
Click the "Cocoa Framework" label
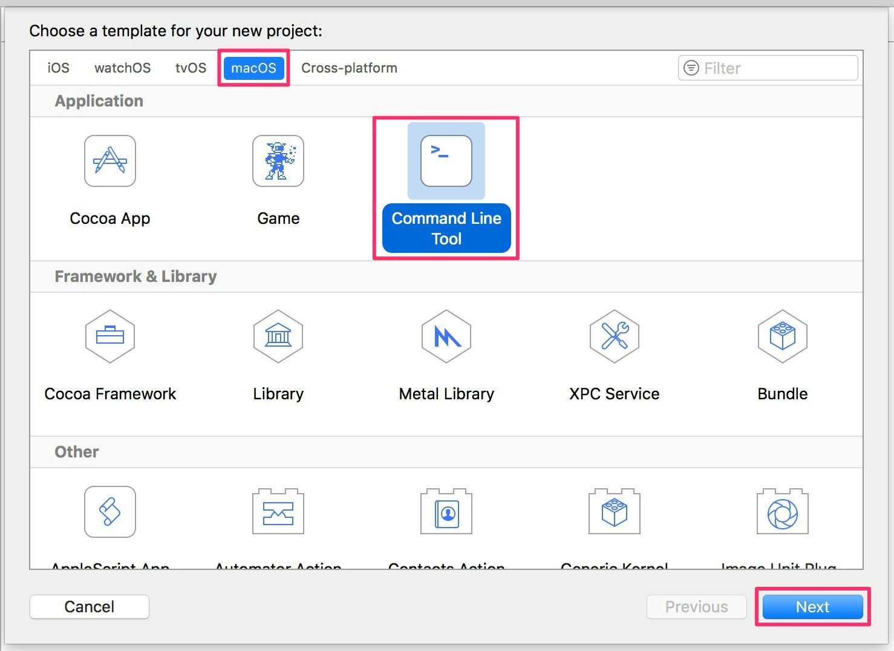tap(110, 394)
